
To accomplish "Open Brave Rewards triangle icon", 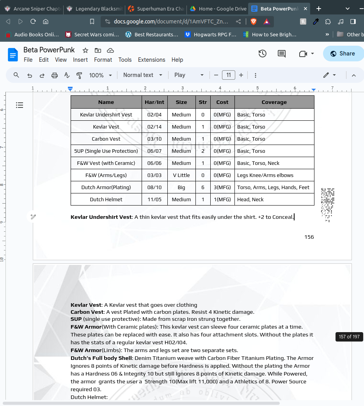I will pos(266,21).
